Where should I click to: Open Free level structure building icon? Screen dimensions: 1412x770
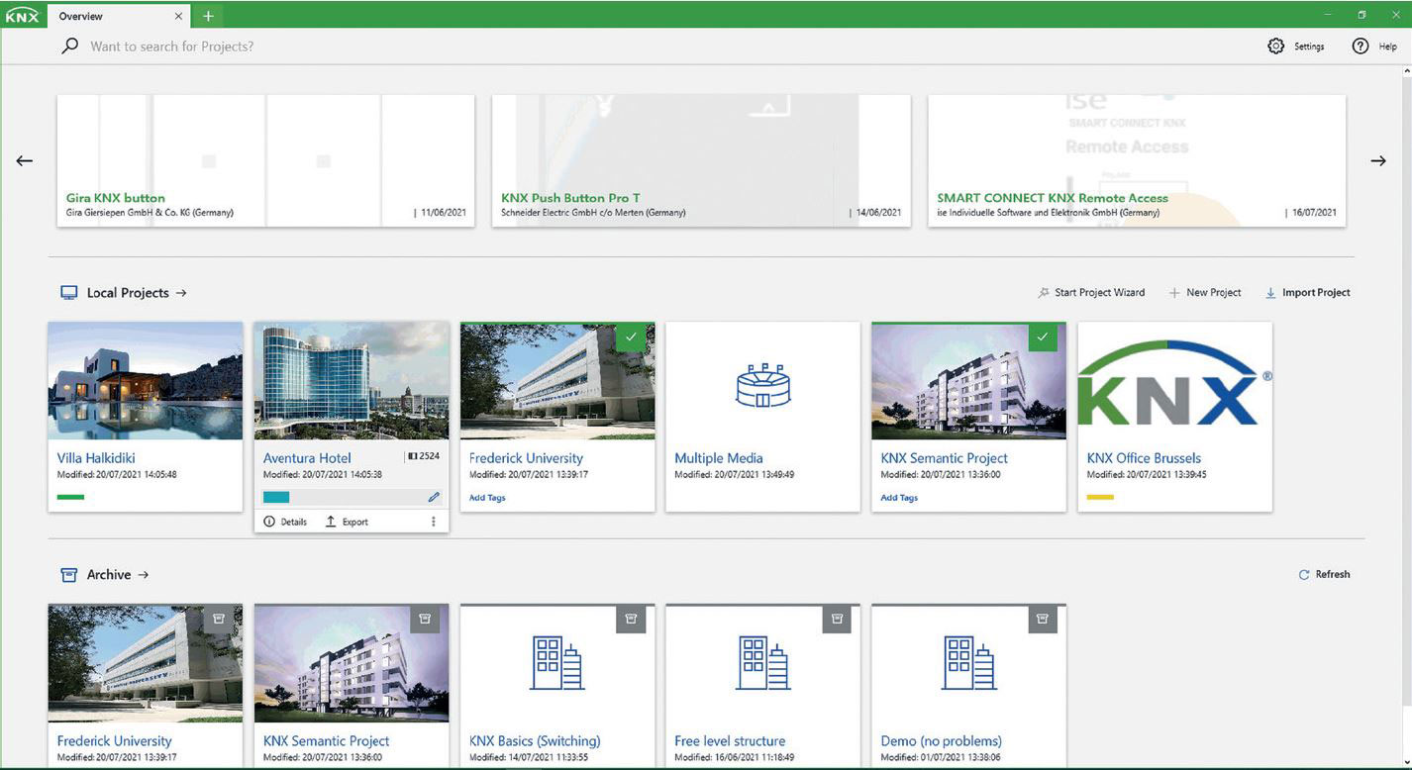(762, 663)
